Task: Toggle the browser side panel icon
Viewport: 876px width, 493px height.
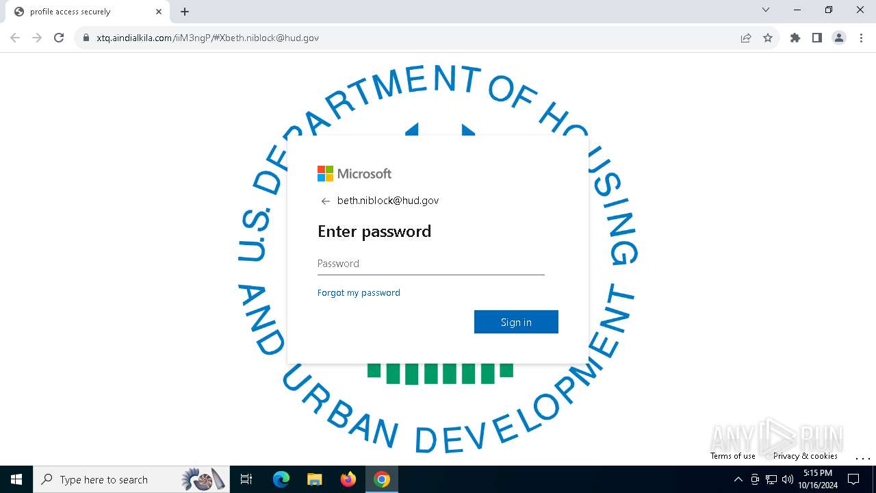Action: click(817, 38)
